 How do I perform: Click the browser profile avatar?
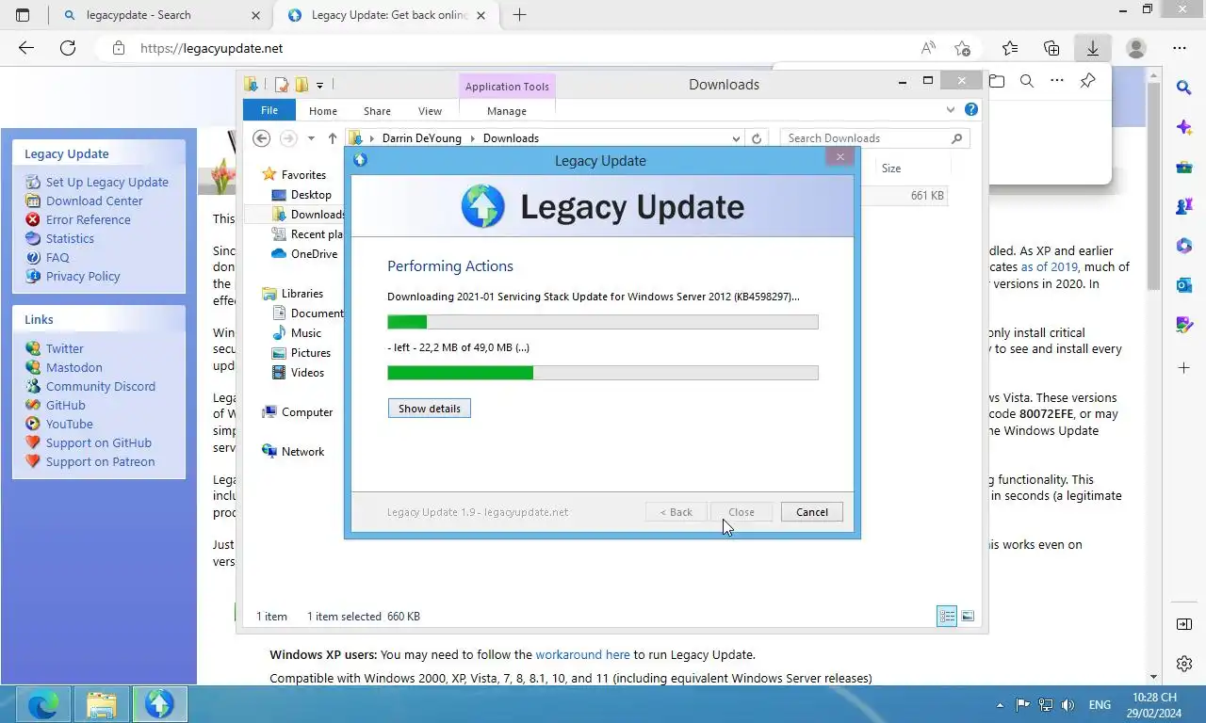tap(1136, 48)
